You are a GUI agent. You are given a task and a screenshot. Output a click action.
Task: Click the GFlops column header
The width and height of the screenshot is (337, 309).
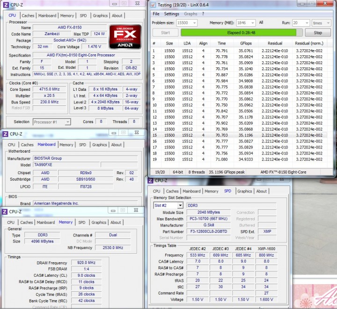click(x=246, y=44)
